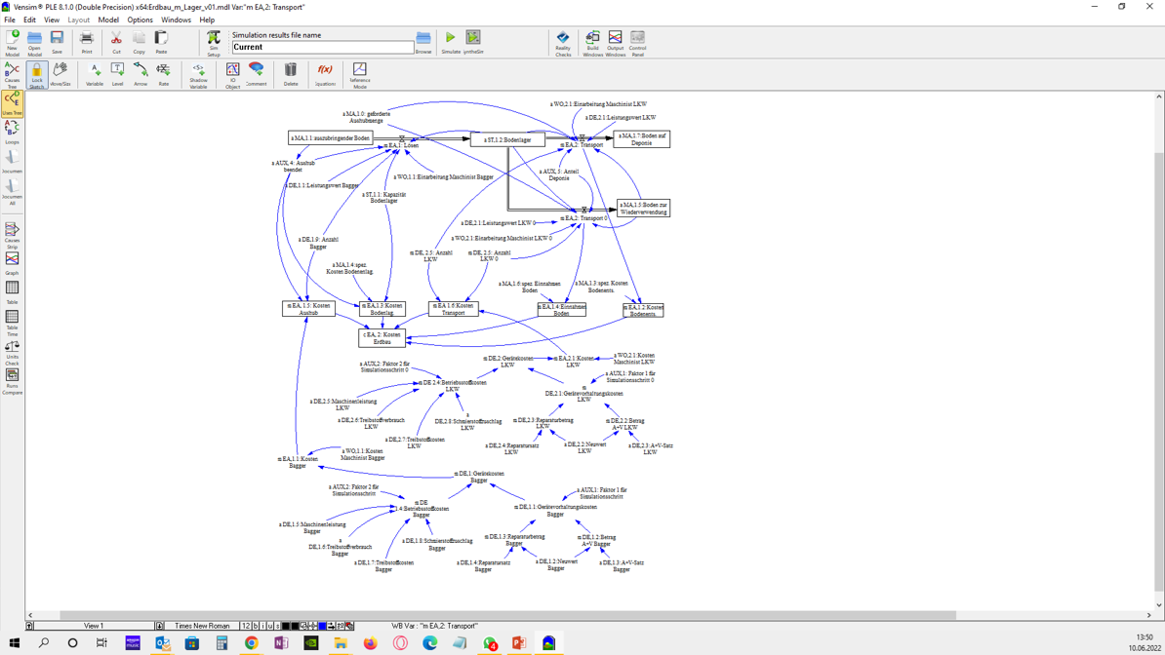Open the font size 12 selector

pos(246,626)
